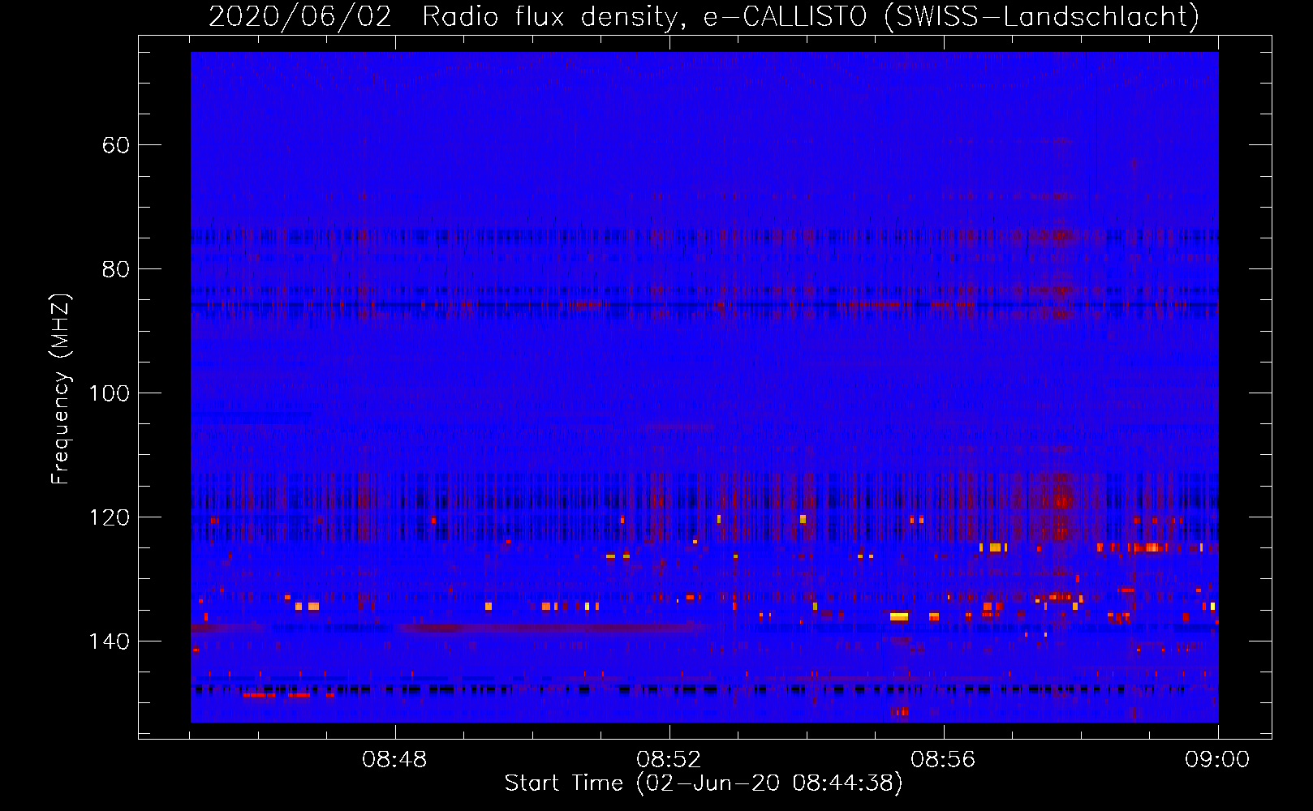Click the plot title 'Radio flux density, e-CALLISTO'

(x=644, y=17)
